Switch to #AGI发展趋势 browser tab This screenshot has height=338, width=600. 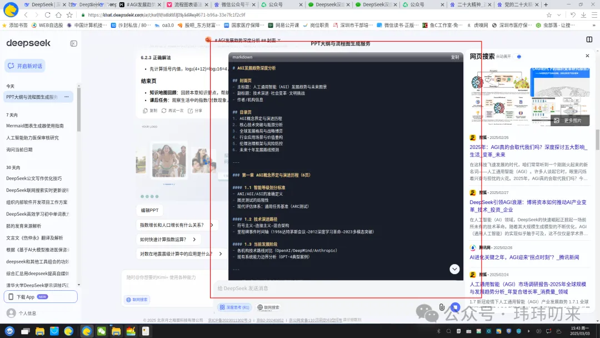point(140,4)
